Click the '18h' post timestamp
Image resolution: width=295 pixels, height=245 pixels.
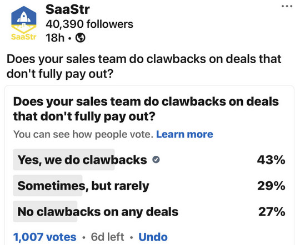[55, 38]
